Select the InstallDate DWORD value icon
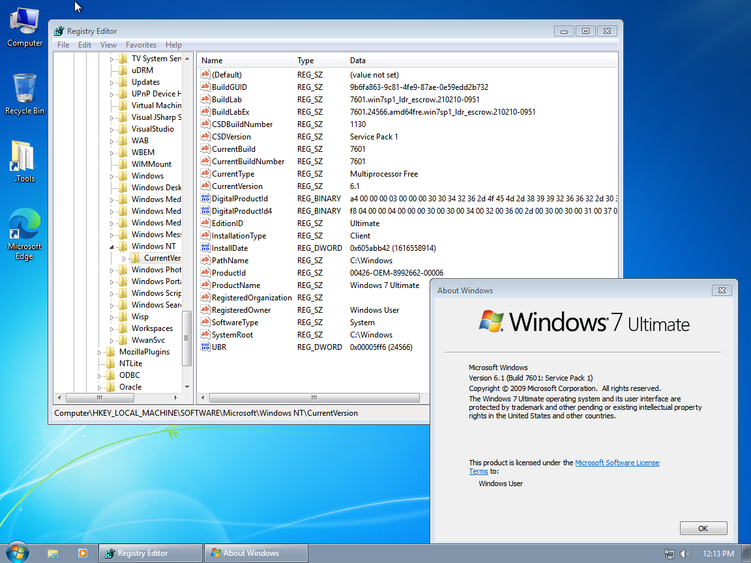Image resolution: width=751 pixels, height=563 pixels. pos(205,248)
